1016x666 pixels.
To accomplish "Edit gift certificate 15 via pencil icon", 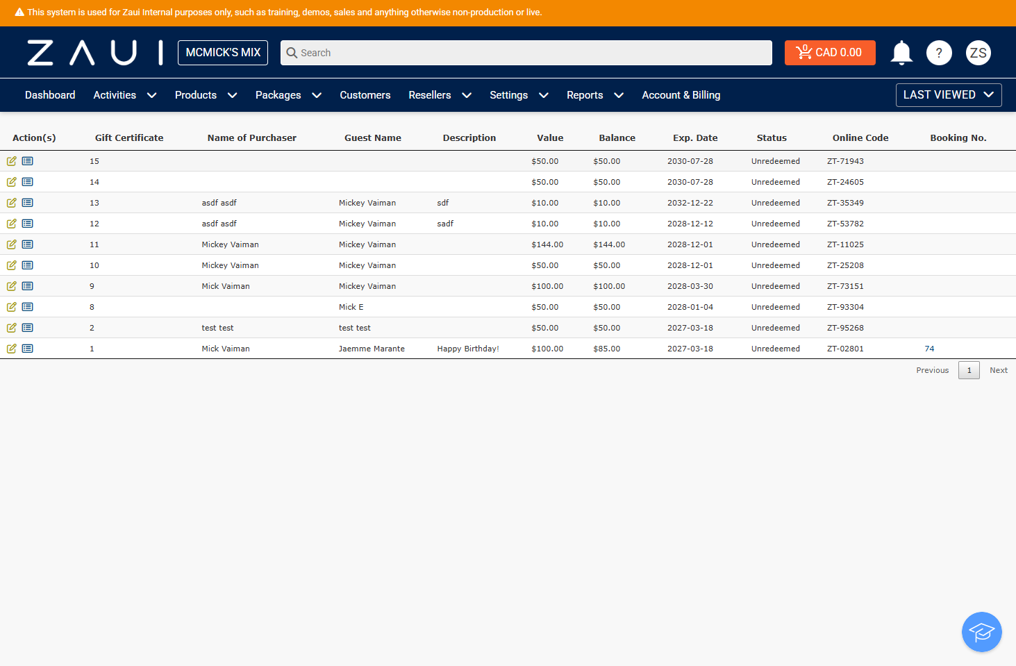I will [12, 161].
